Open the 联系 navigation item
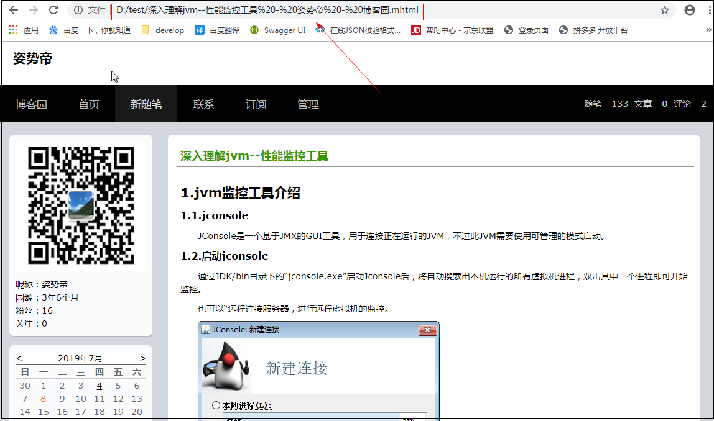Viewport: 714px width, 421px height. point(203,104)
